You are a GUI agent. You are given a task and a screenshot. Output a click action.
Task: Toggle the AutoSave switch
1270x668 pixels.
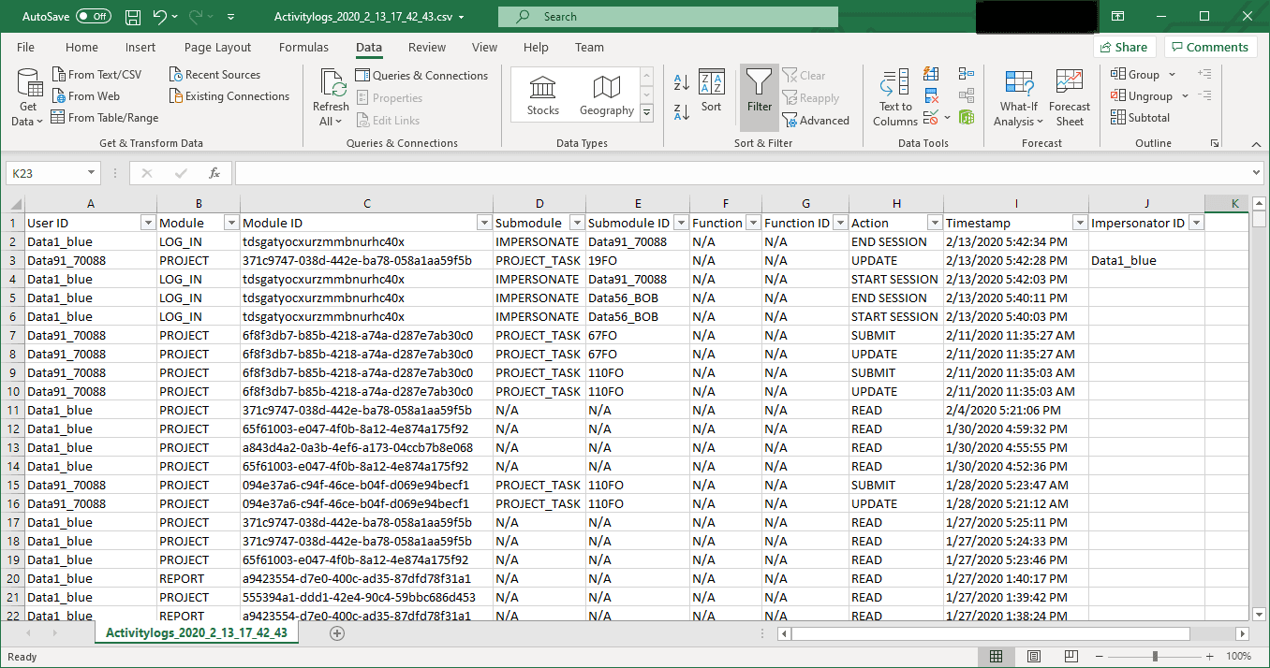click(93, 17)
